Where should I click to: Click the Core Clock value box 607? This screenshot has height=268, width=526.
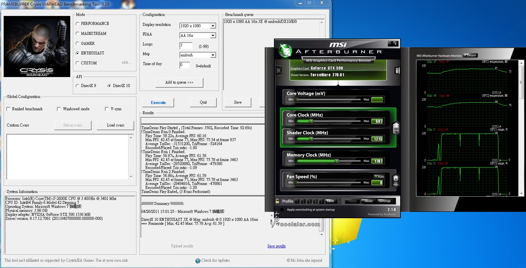pos(378,121)
